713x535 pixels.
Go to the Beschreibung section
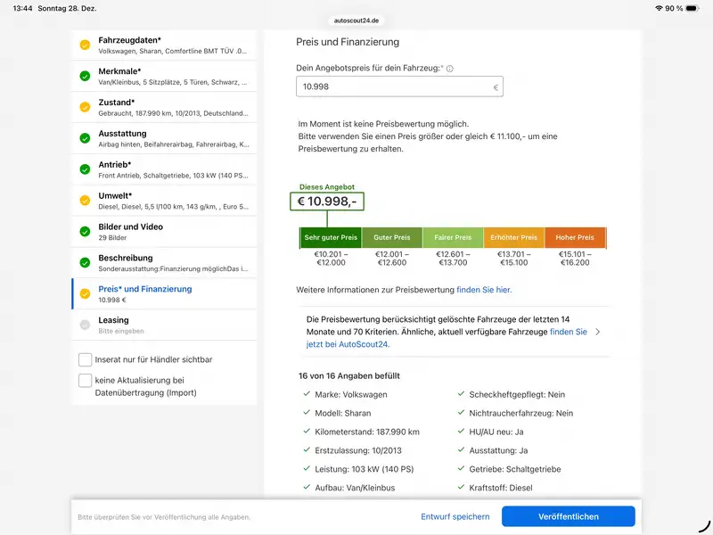[x=165, y=263]
